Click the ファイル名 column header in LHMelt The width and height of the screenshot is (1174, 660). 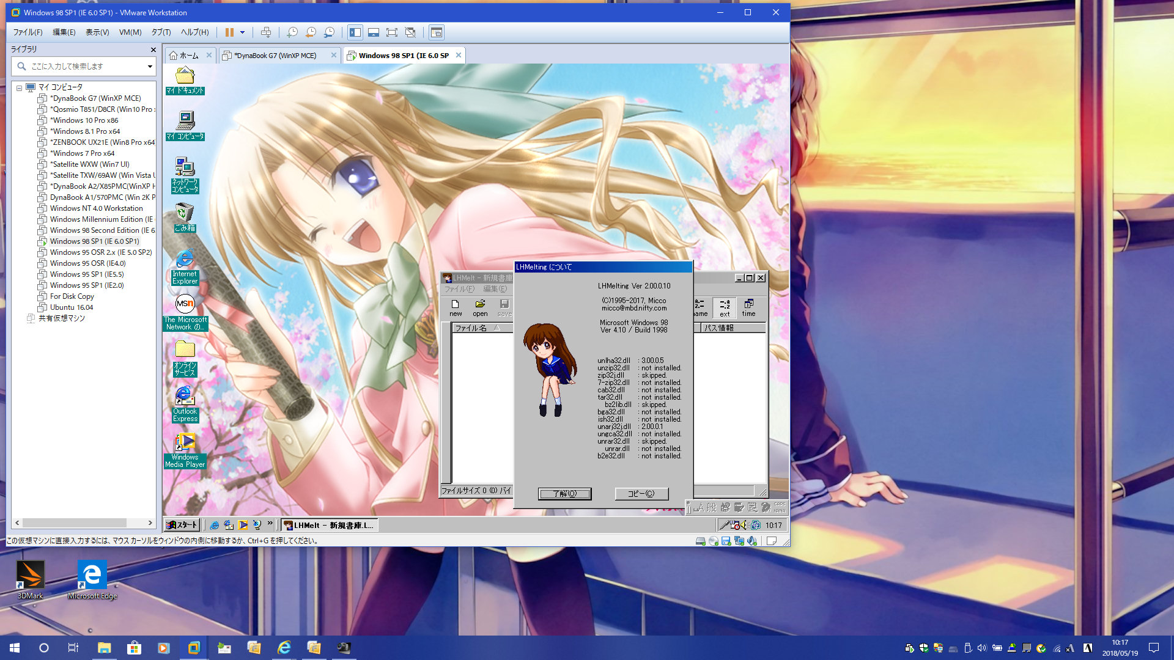point(482,328)
